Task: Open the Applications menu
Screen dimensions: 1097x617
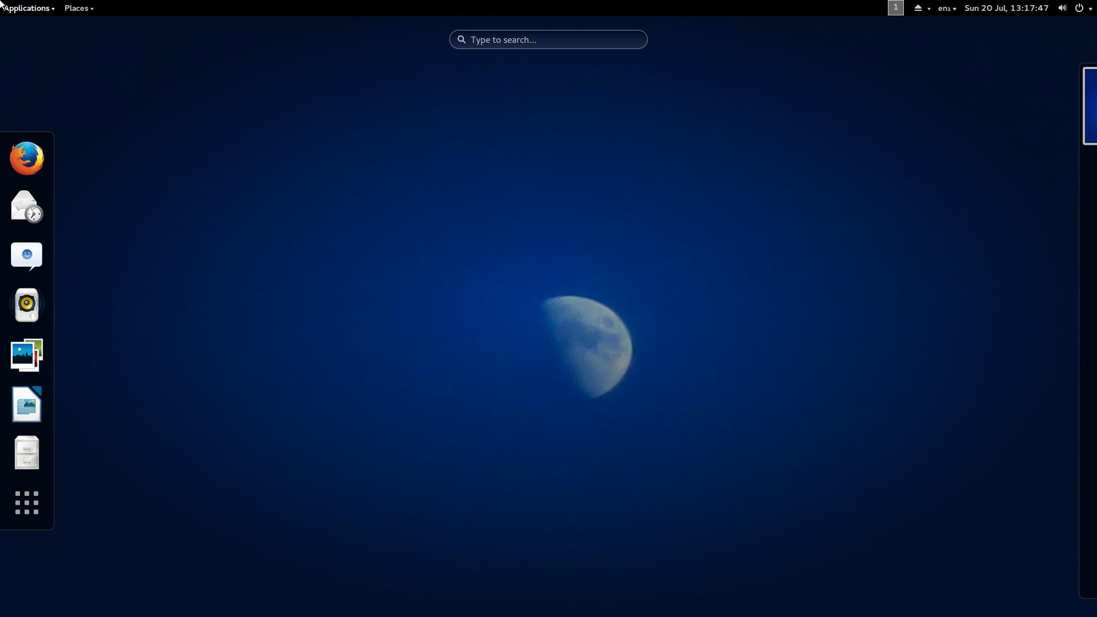Action: click(x=29, y=8)
